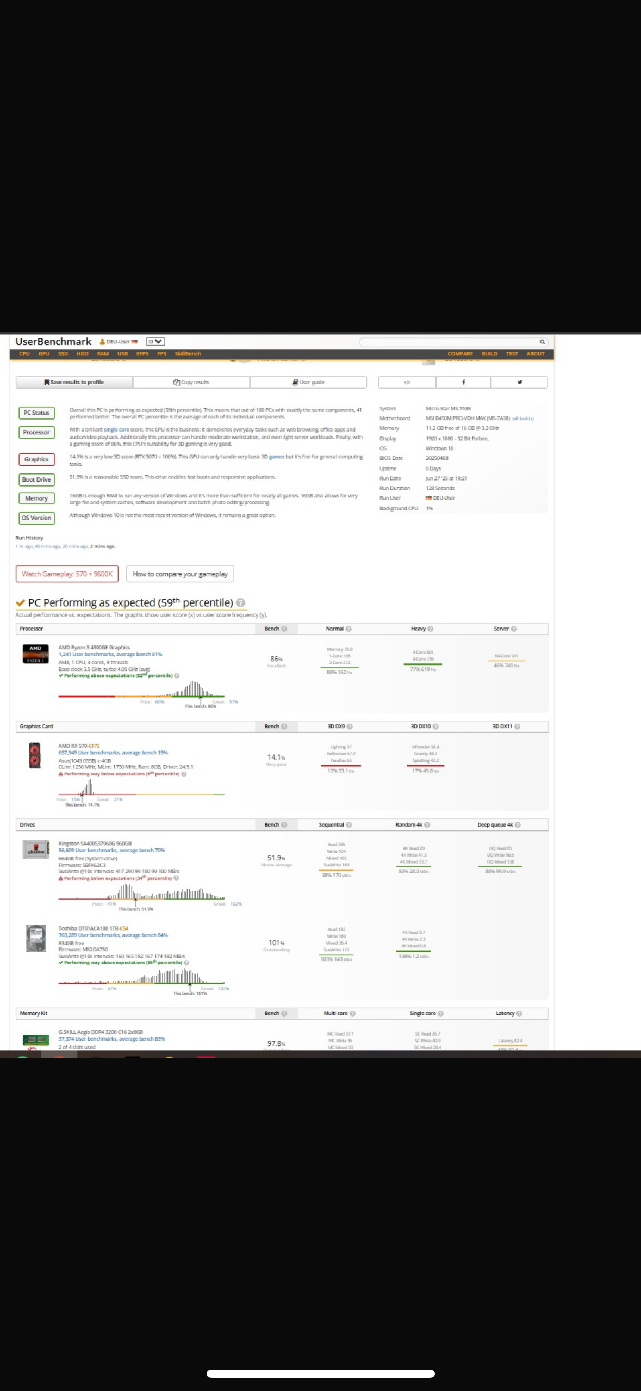Screen dimensions: 641x1391
Task: Open help icon next to 3D DX11
Action: (x=517, y=727)
